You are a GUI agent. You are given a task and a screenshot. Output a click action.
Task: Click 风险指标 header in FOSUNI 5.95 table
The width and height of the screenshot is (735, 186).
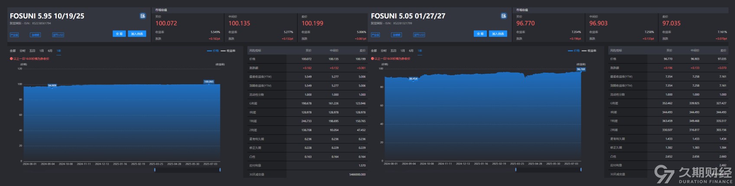tap(255, 51)
